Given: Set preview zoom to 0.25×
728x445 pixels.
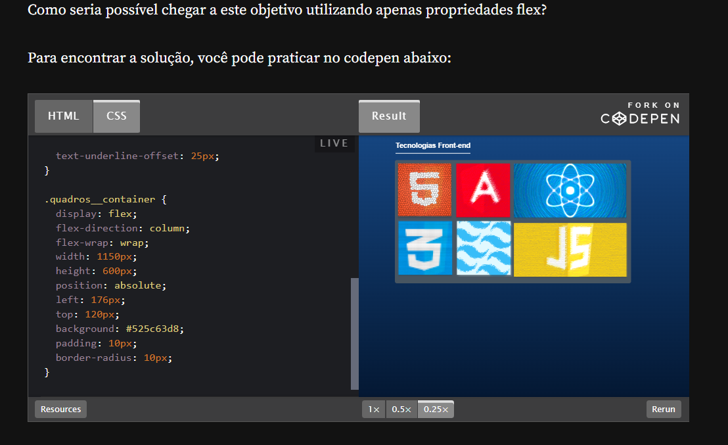Looking at the screenshot, I should [436, 410].
